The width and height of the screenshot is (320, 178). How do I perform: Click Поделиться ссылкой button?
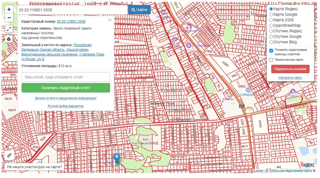pyautogui.click(x=290, y=69)
